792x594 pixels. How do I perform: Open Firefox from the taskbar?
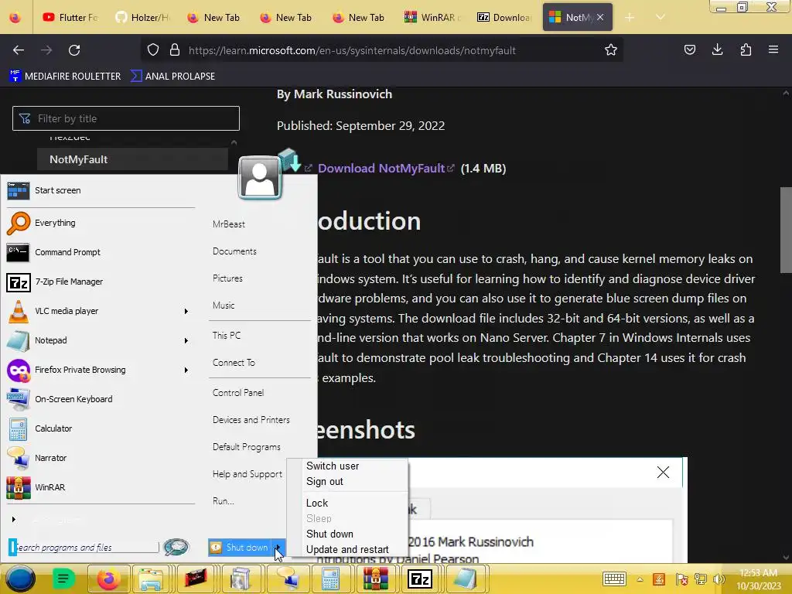point(108,579)
